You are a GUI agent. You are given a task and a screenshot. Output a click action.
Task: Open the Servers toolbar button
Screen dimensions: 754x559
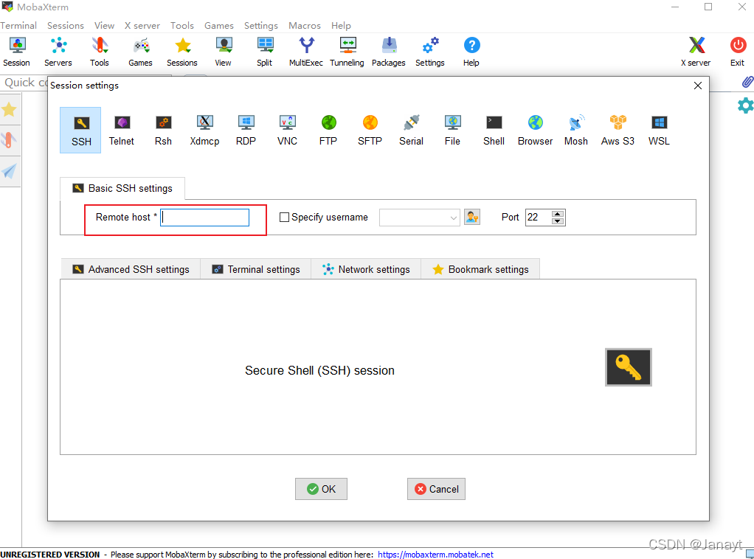pos(58,52)
